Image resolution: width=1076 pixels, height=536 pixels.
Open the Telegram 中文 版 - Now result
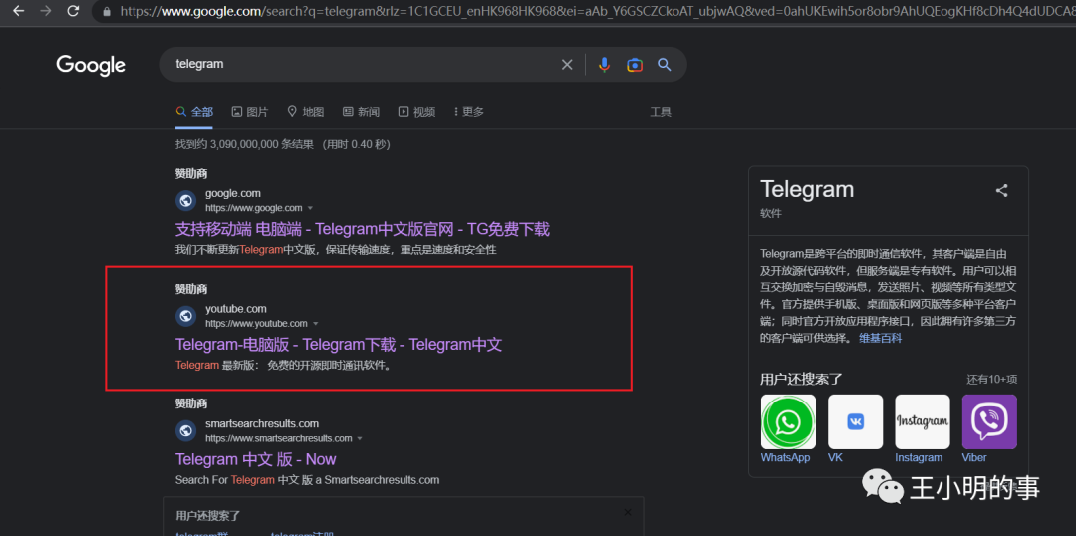coord(255,459)
